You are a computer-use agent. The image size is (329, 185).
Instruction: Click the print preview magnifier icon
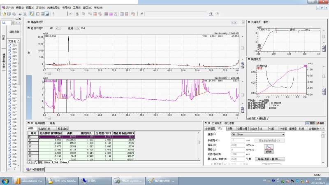click(25, 14)
